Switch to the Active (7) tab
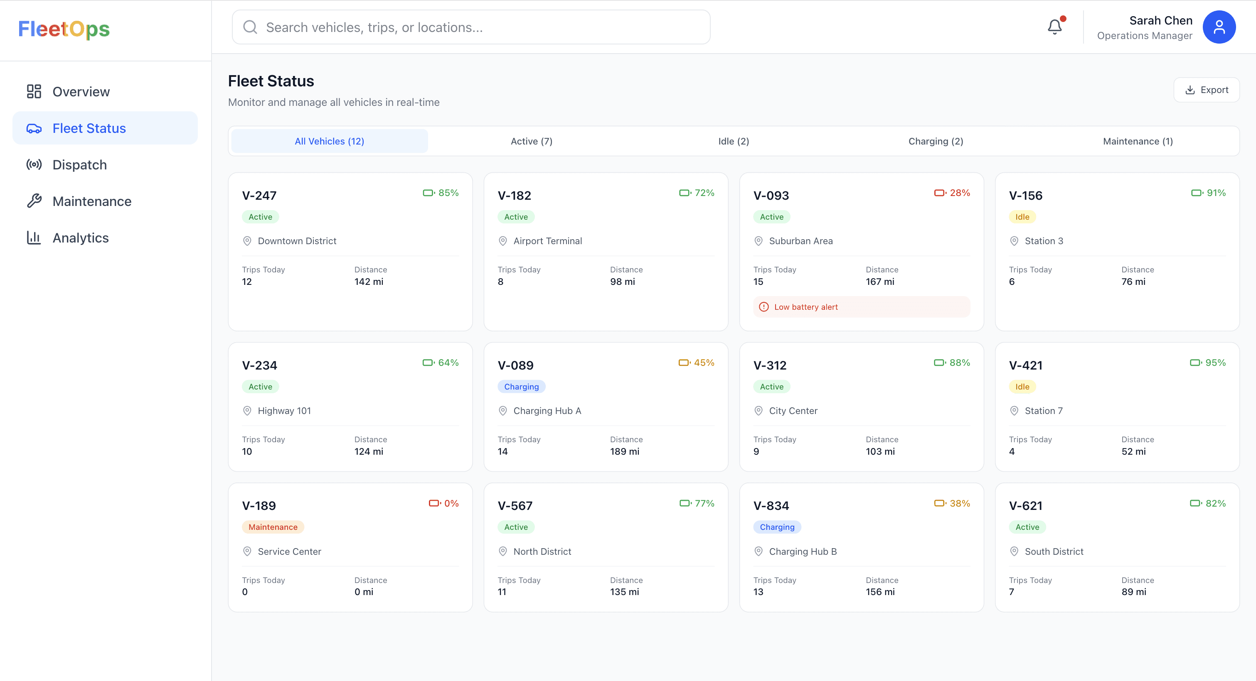 [531, 141]
